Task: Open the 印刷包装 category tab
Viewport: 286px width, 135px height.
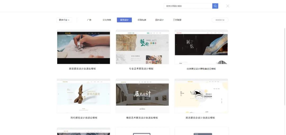Action: 142,20
